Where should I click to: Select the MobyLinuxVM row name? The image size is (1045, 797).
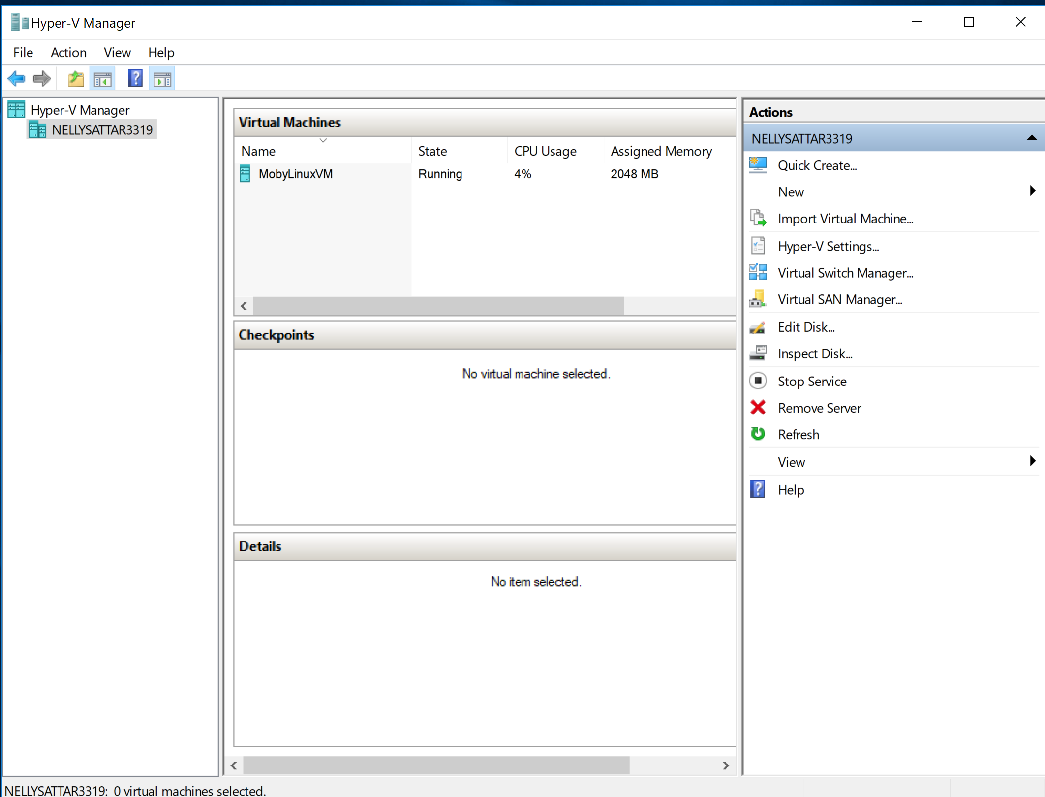pos(295,174)
